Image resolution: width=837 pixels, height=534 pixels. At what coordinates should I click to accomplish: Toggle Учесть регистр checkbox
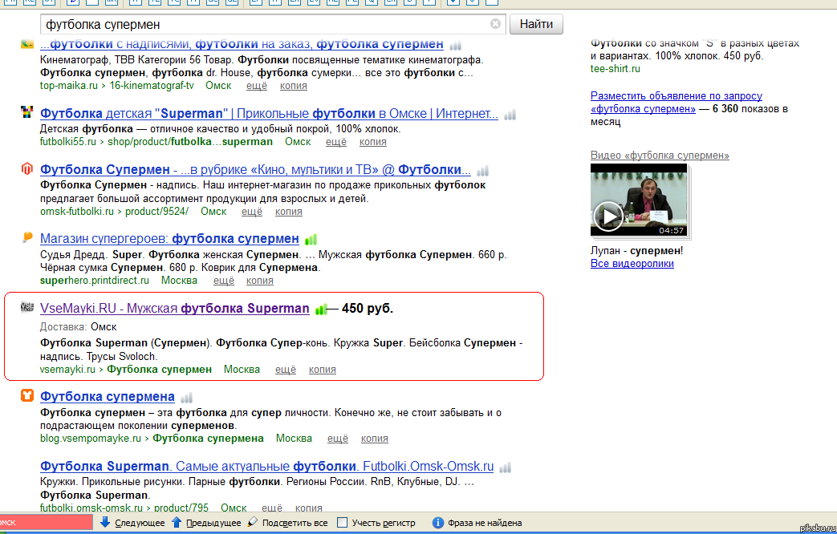coord(343,523)
